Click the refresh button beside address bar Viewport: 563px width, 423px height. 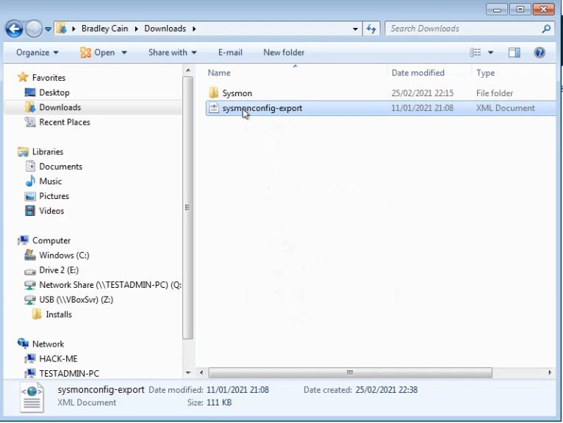tap(371, 29)
